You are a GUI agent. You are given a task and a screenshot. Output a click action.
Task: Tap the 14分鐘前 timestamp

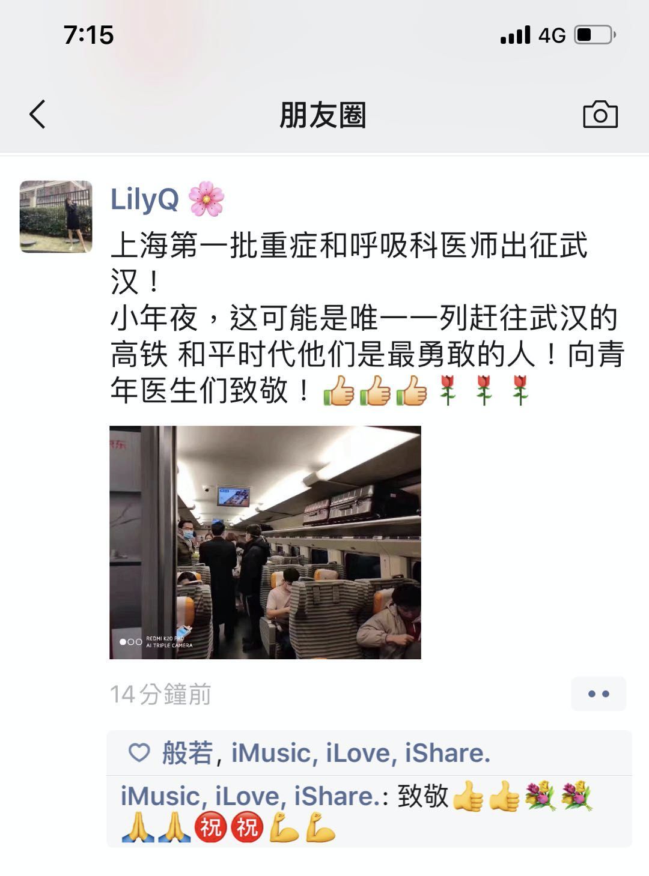click(160, 695)
